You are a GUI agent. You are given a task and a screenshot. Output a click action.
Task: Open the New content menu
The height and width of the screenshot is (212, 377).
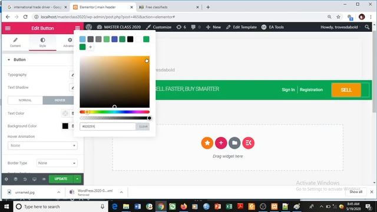213,27
